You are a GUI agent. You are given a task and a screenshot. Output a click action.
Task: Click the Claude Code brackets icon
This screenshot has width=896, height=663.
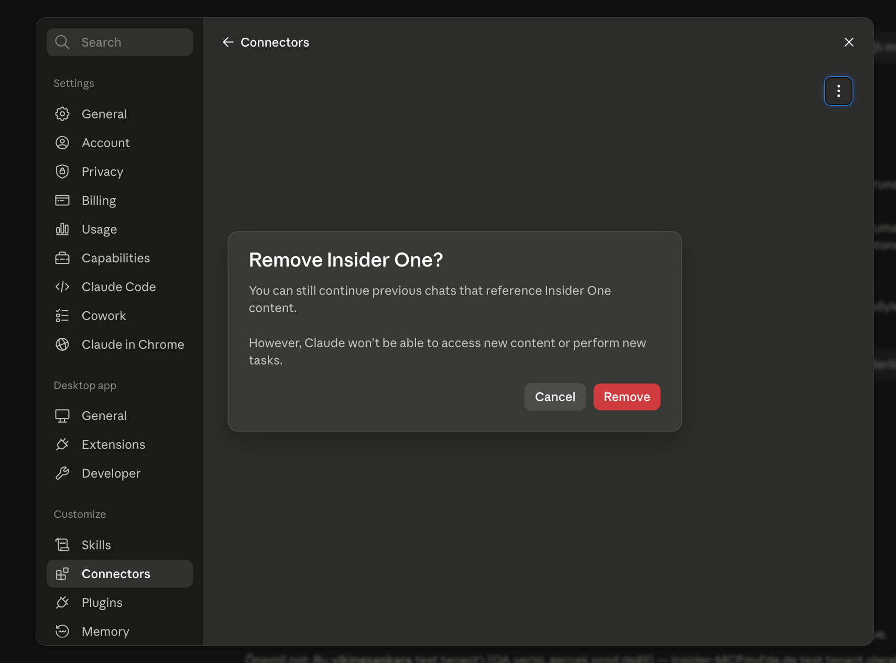62,286
